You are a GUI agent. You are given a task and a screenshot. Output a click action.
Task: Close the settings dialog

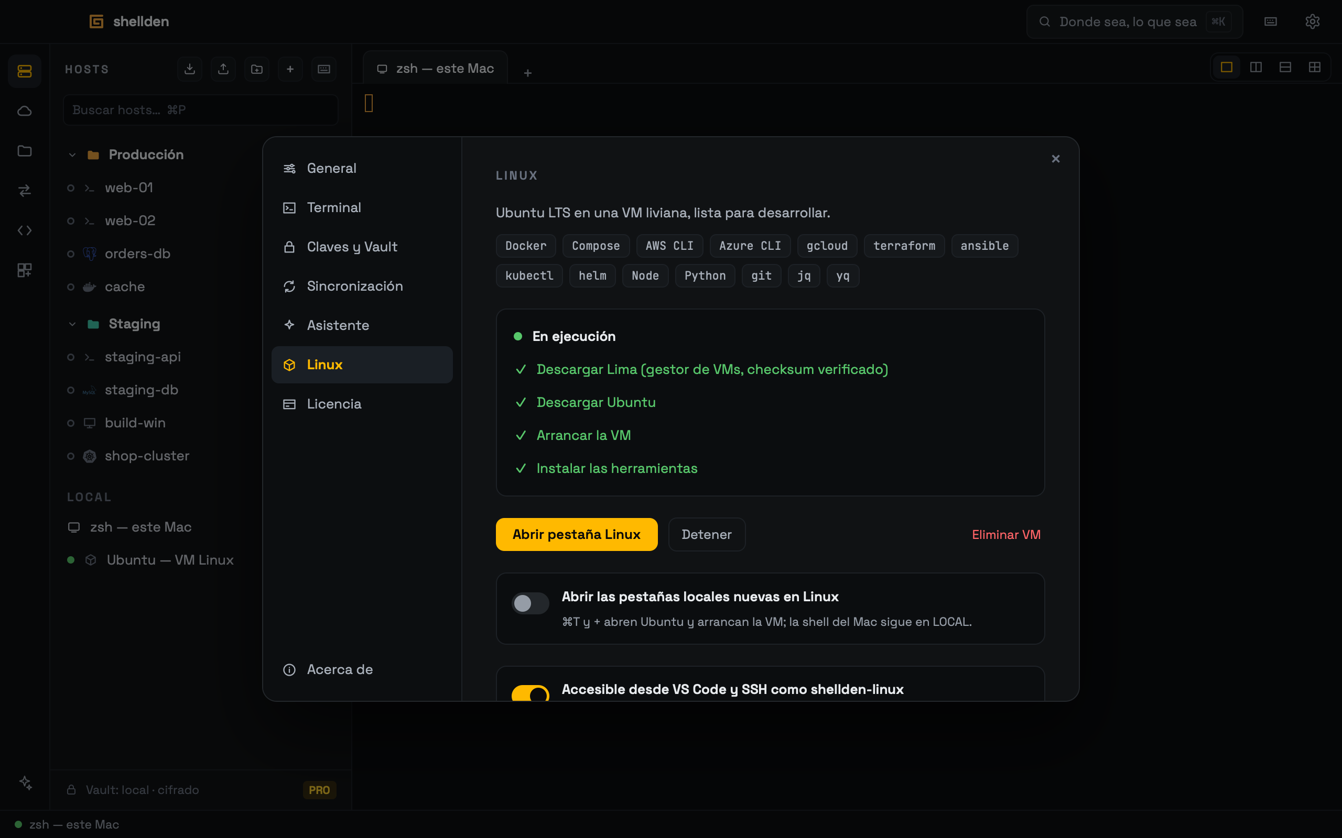(x=1055, y=159)
